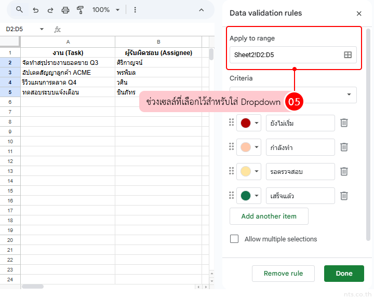Delete the "ยังไม่เริ่ม" dropdown item
Screen dimensions: 374x299
click(x=344, y=123)
